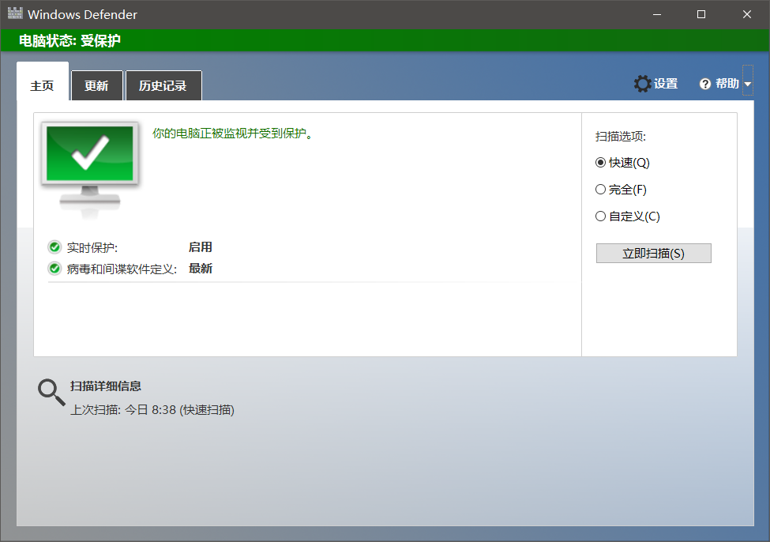Click the text 你的电脑正被监视并受到保护。
The width and height of the screenshot is (770, 542).
coord(233,134)
